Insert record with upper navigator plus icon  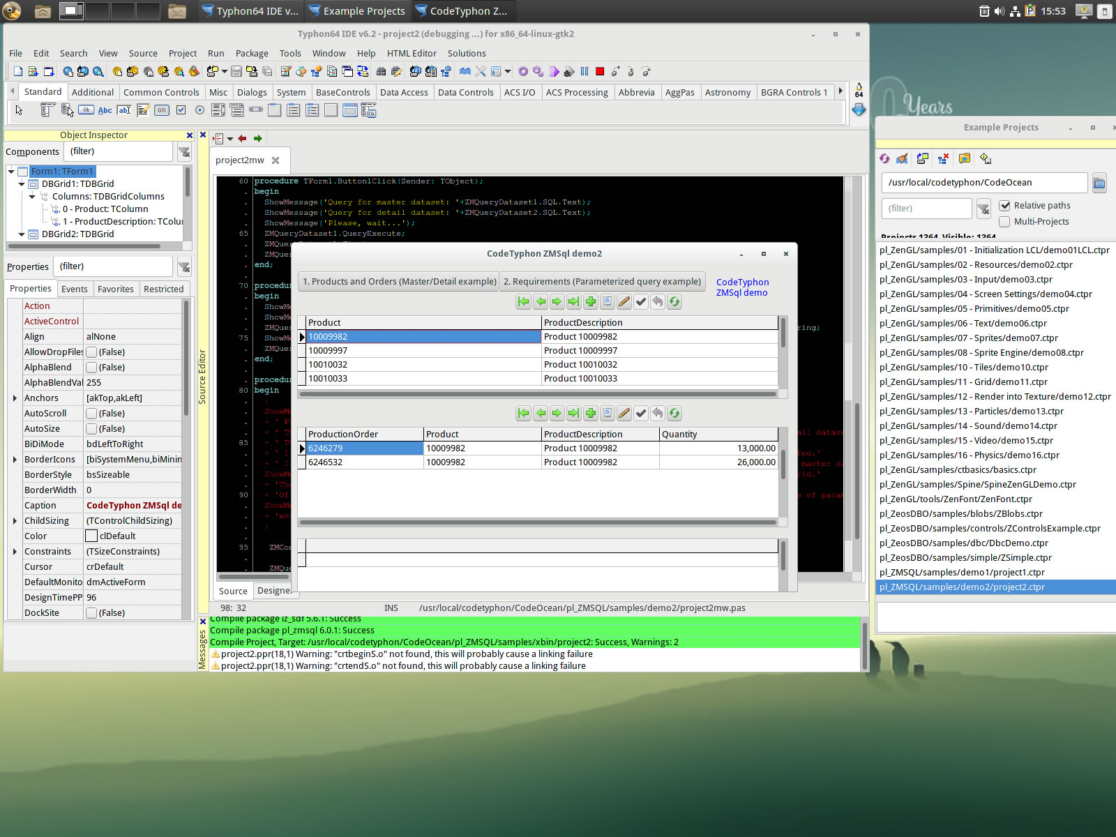591,301
